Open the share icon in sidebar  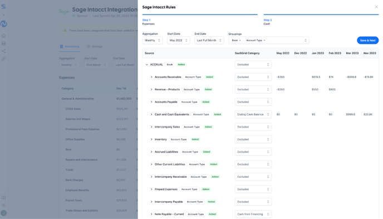click(4, 51)
